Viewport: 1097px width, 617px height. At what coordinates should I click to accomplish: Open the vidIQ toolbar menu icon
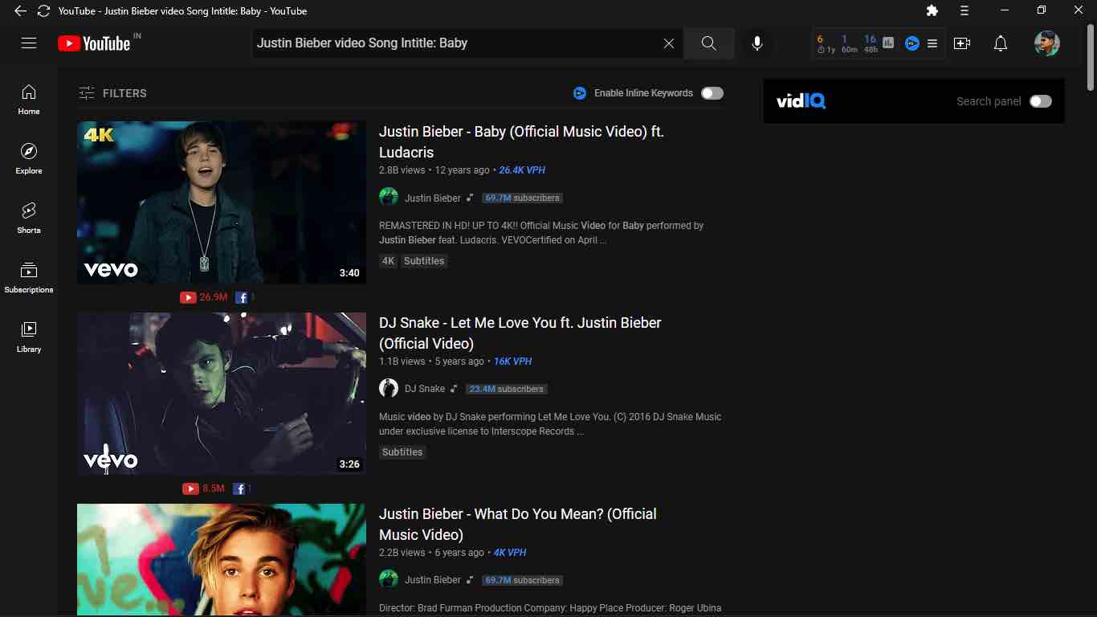[932, 43]
